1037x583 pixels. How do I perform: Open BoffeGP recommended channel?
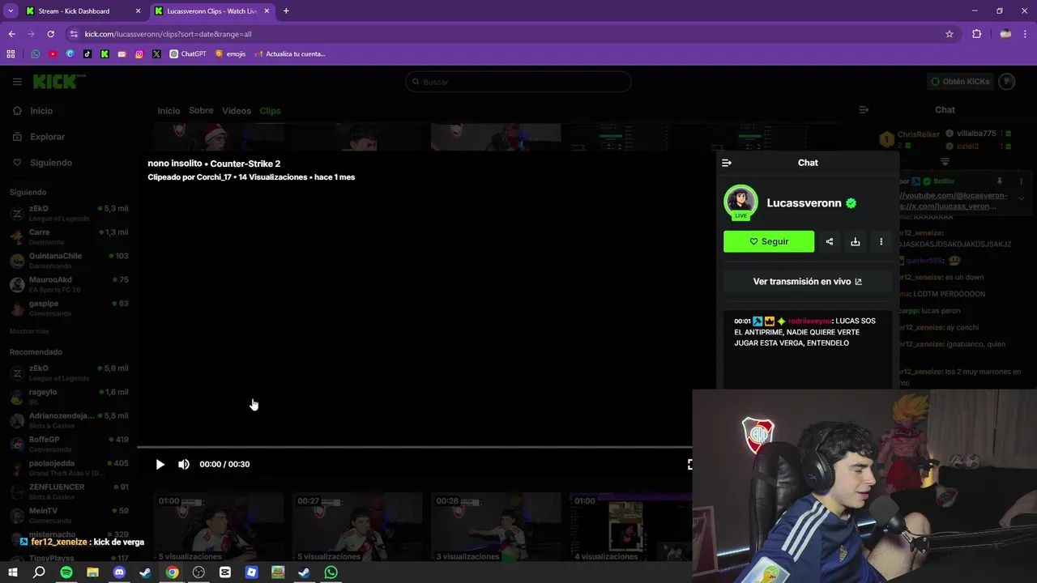tap(69, 444)
